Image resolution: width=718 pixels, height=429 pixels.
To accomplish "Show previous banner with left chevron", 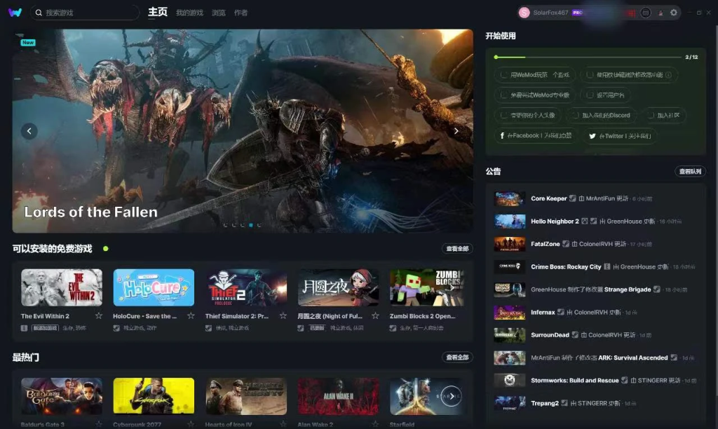I will (x=29, y=131).
